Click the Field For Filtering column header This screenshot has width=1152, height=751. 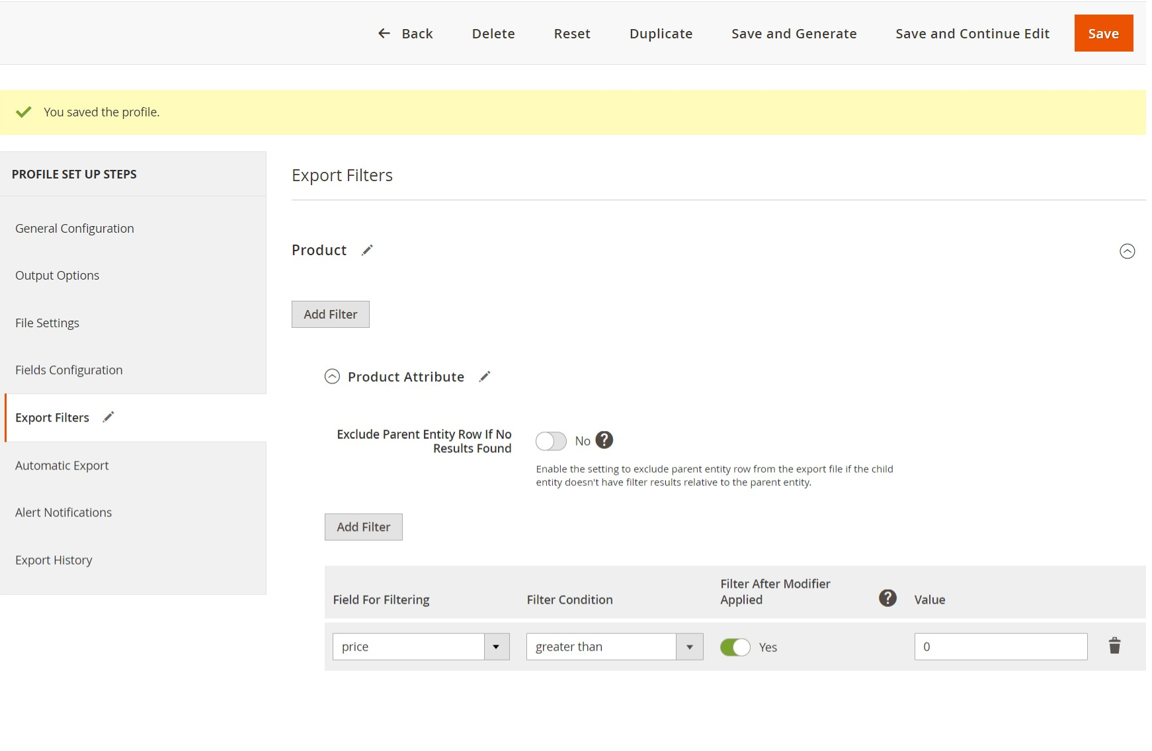[381, 600]
